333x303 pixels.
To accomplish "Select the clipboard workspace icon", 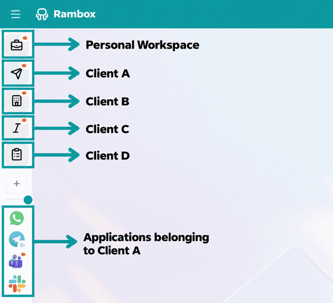I will (x=17, y=155).
